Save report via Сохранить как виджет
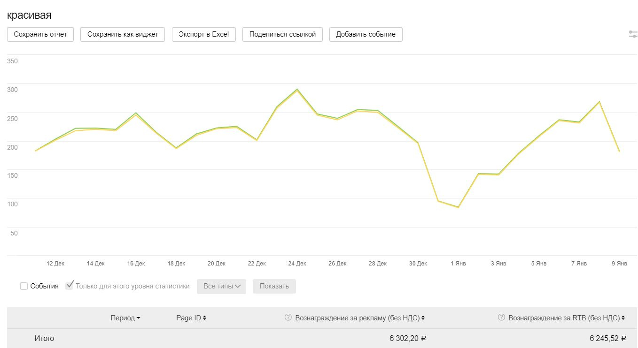Image resolution: width=638 pixels, height=348 pixels. tap(123, 34)
